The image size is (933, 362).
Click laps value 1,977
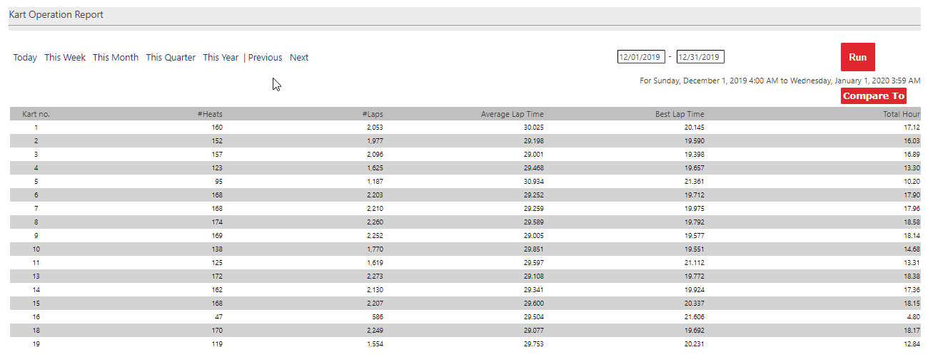pyautogui.click(x=375, y=141)
